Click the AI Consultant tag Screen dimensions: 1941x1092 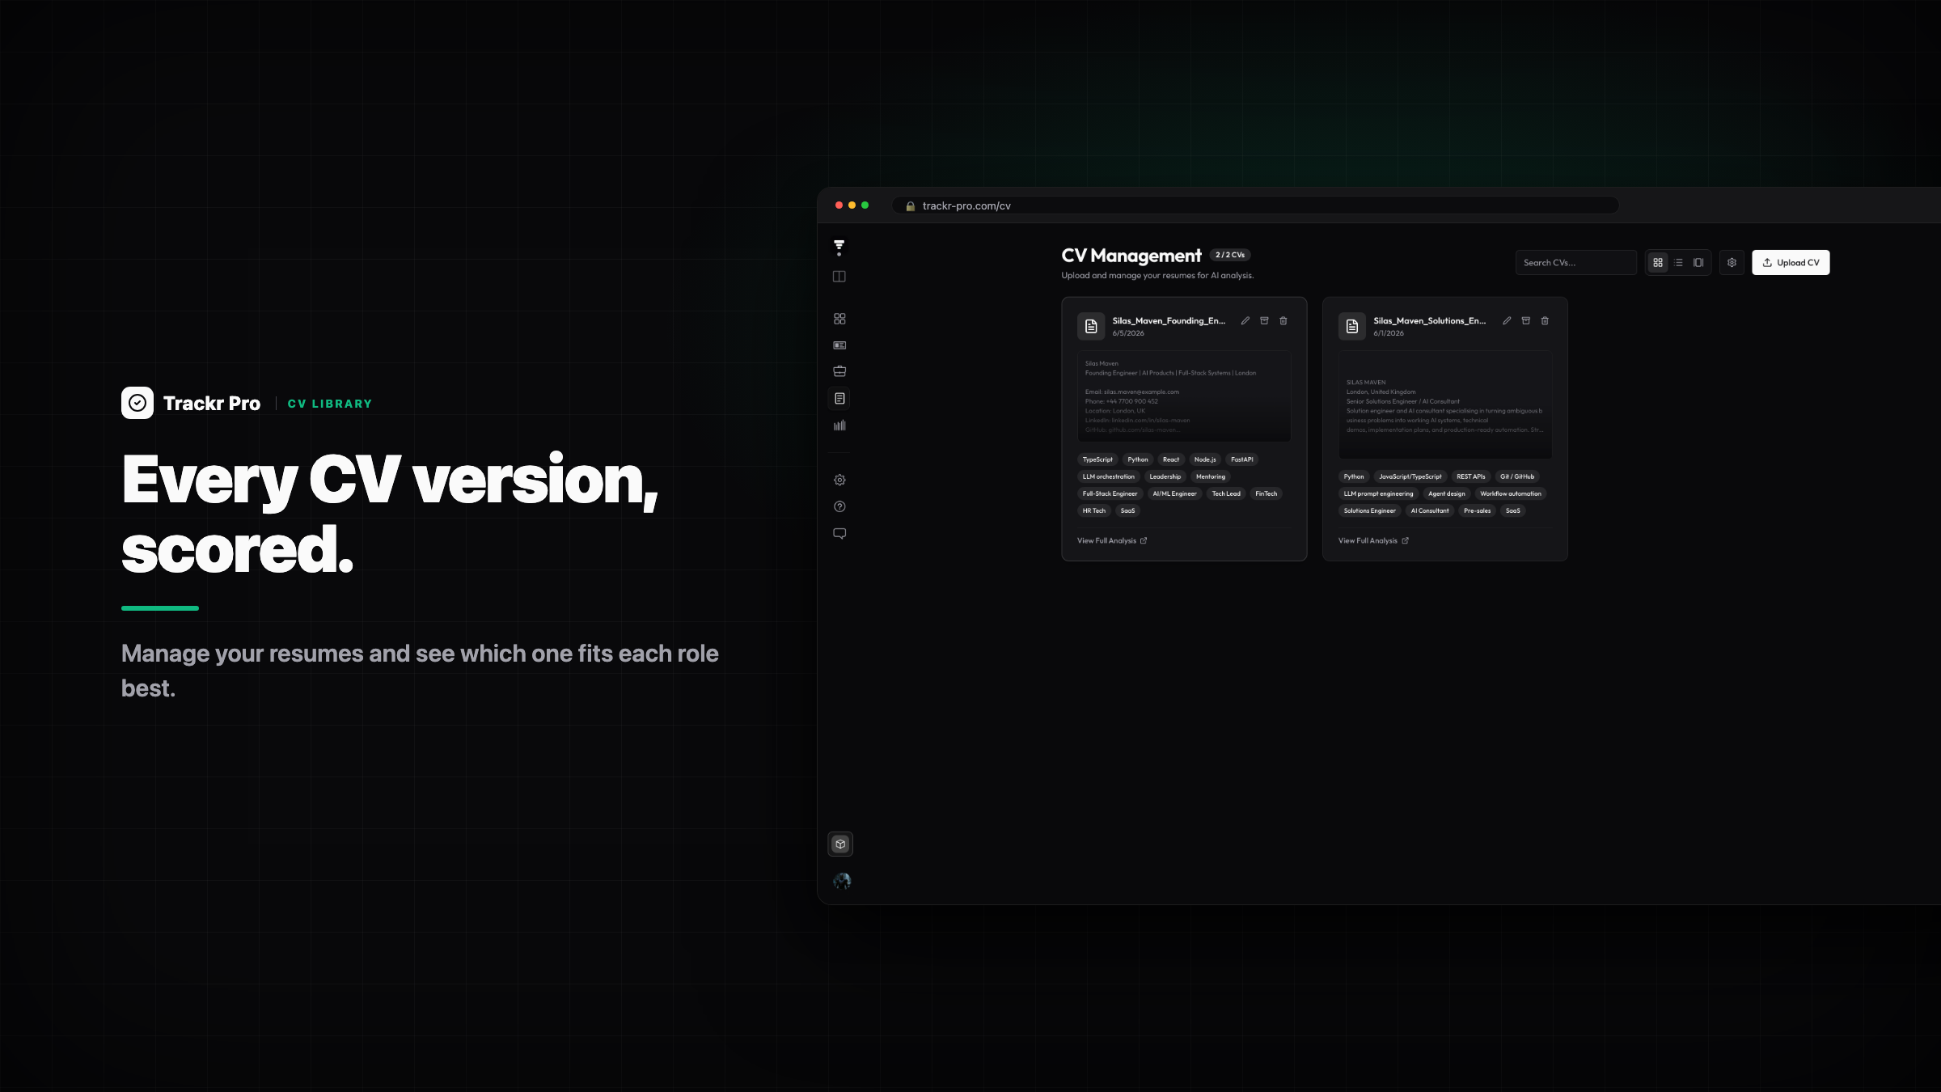click(x=1430, y=510)
